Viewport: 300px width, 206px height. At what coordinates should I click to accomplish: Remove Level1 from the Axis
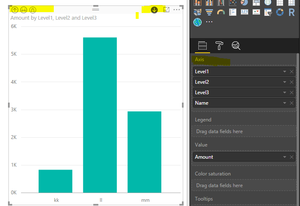tap(292, 72)
